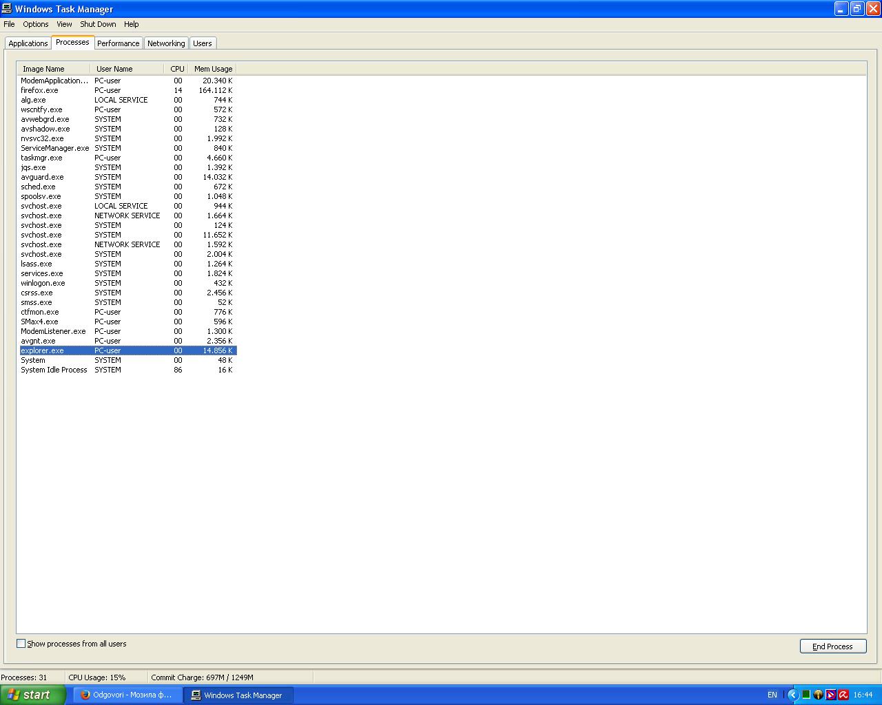The width and height of the screenshot is (882, 705).
Task: Select the jqs.exe process
Action: tap(127, 167)
